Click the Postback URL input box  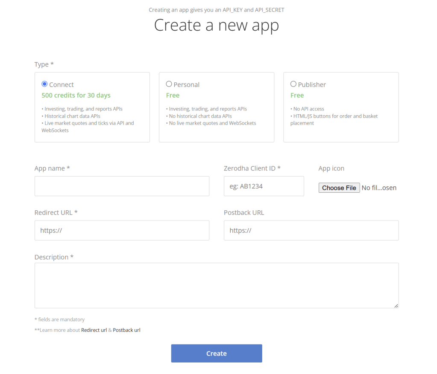(311, 230)
